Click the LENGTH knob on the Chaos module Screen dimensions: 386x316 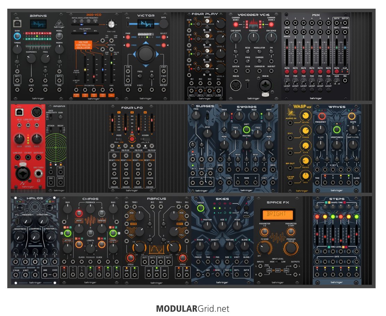pyautogui.click(x=90, y=249)
